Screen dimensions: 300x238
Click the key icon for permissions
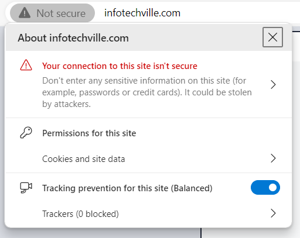(x=26, y=133)
